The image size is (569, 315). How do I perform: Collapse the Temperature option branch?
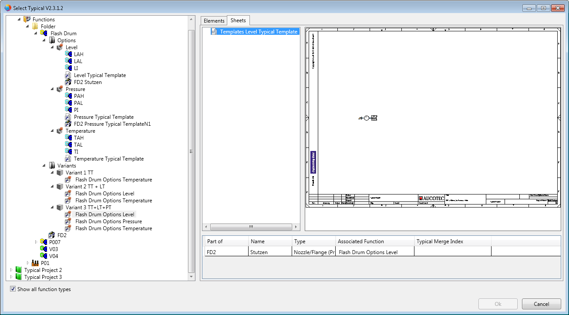[52, 131]
